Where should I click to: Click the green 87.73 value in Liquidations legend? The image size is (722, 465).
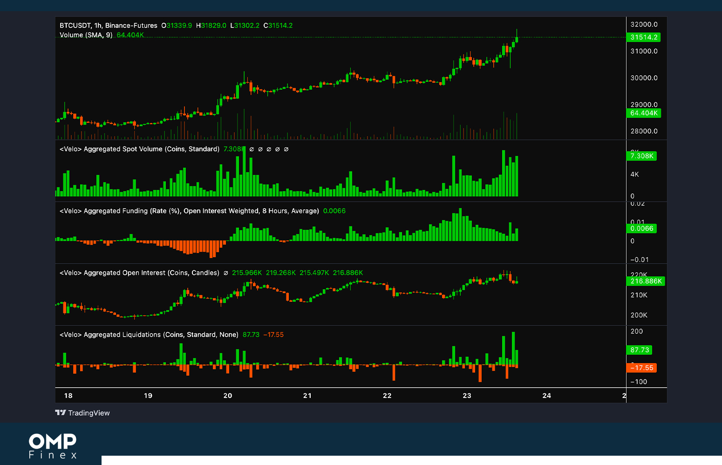(251, 334)
